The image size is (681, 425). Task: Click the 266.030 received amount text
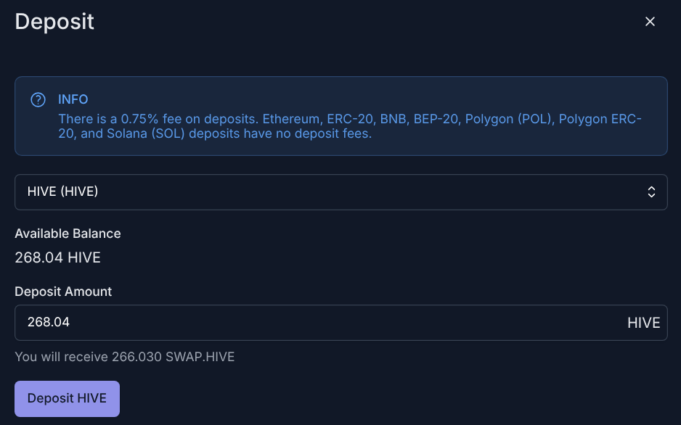[x=137, y=357]
